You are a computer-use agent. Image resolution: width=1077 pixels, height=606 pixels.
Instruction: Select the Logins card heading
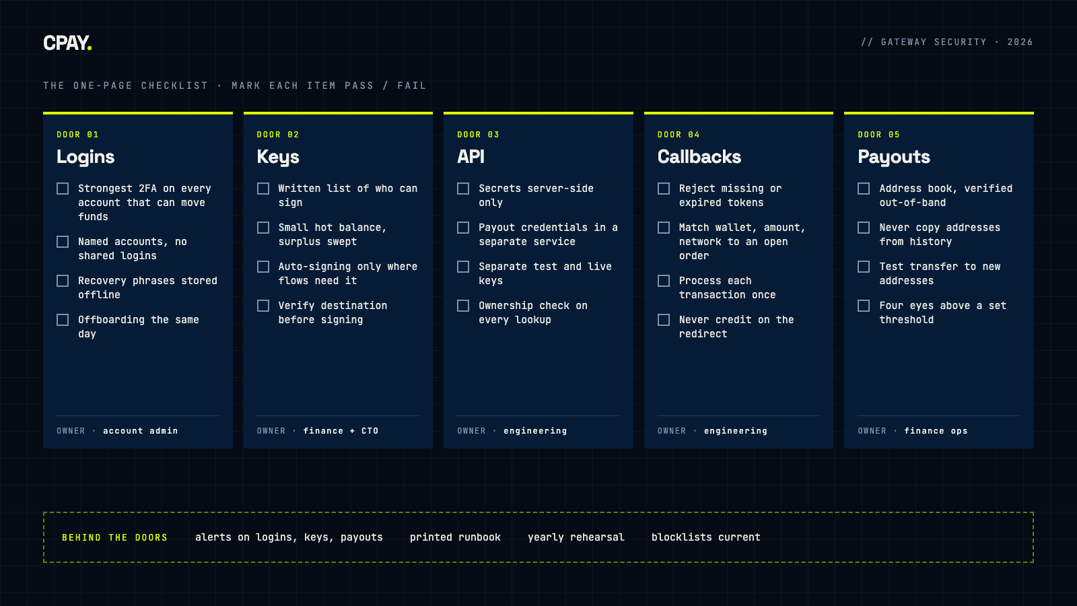[85, 157]
